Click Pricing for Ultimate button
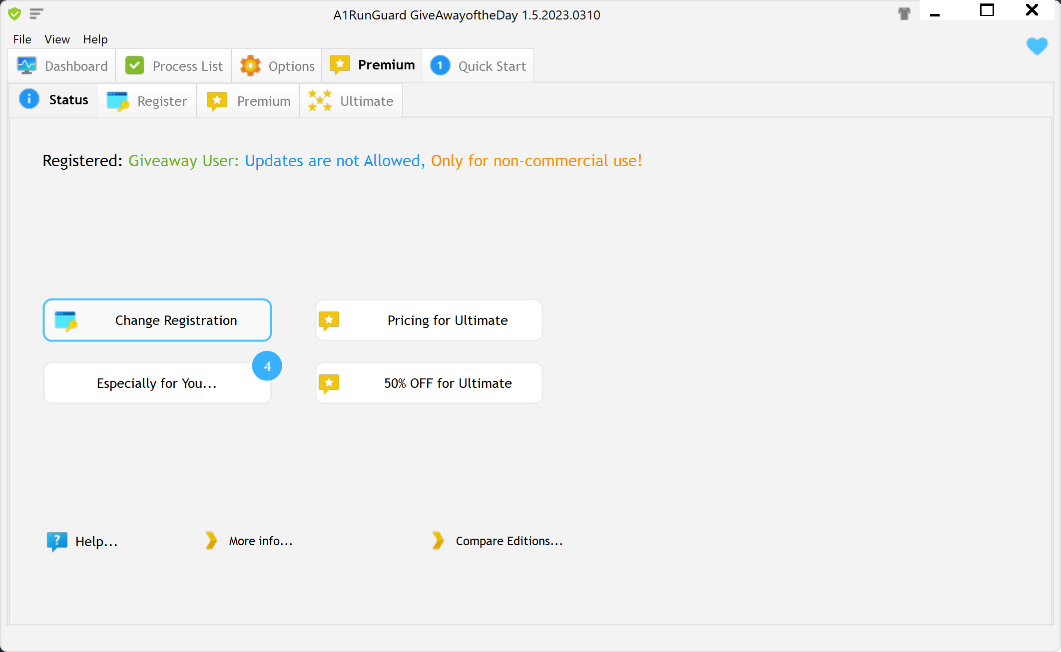The image size is (1061, 652). pos(429,320)
